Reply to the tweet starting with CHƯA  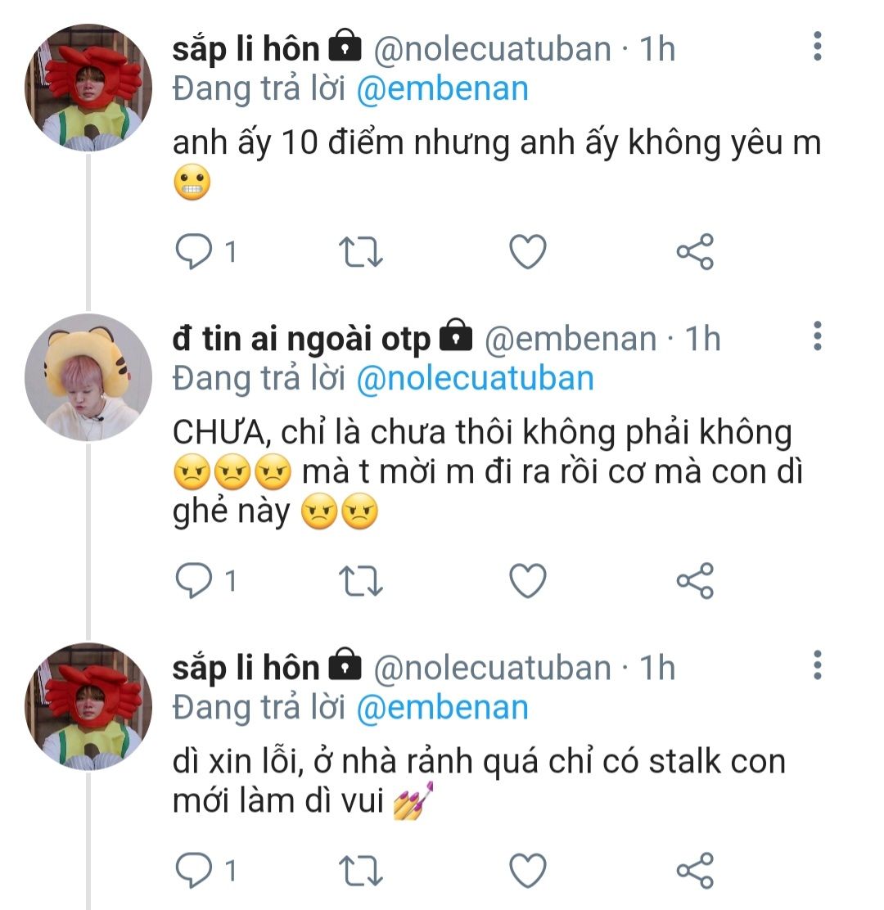click(x=195, y=582)
